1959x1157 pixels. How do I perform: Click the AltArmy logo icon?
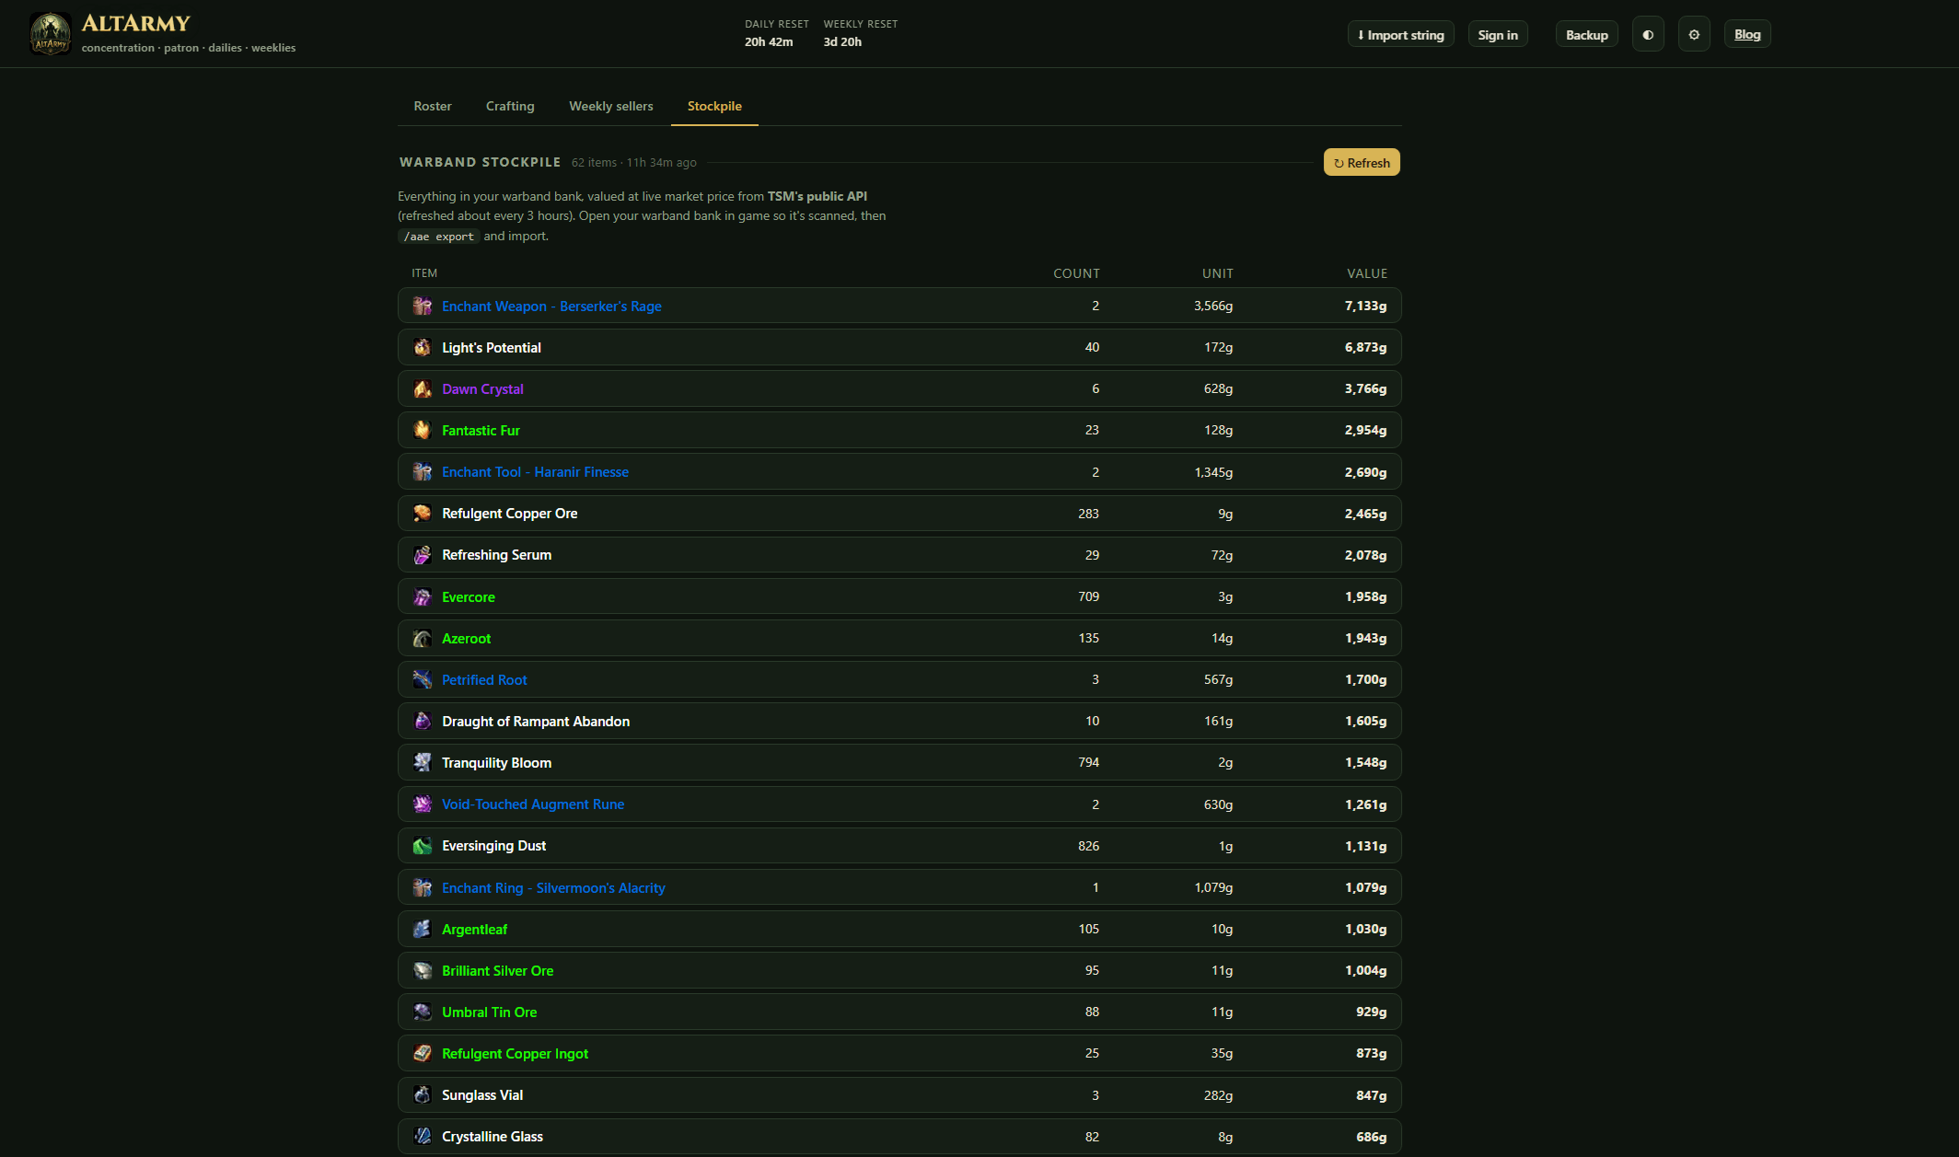[x=50, y=34]
